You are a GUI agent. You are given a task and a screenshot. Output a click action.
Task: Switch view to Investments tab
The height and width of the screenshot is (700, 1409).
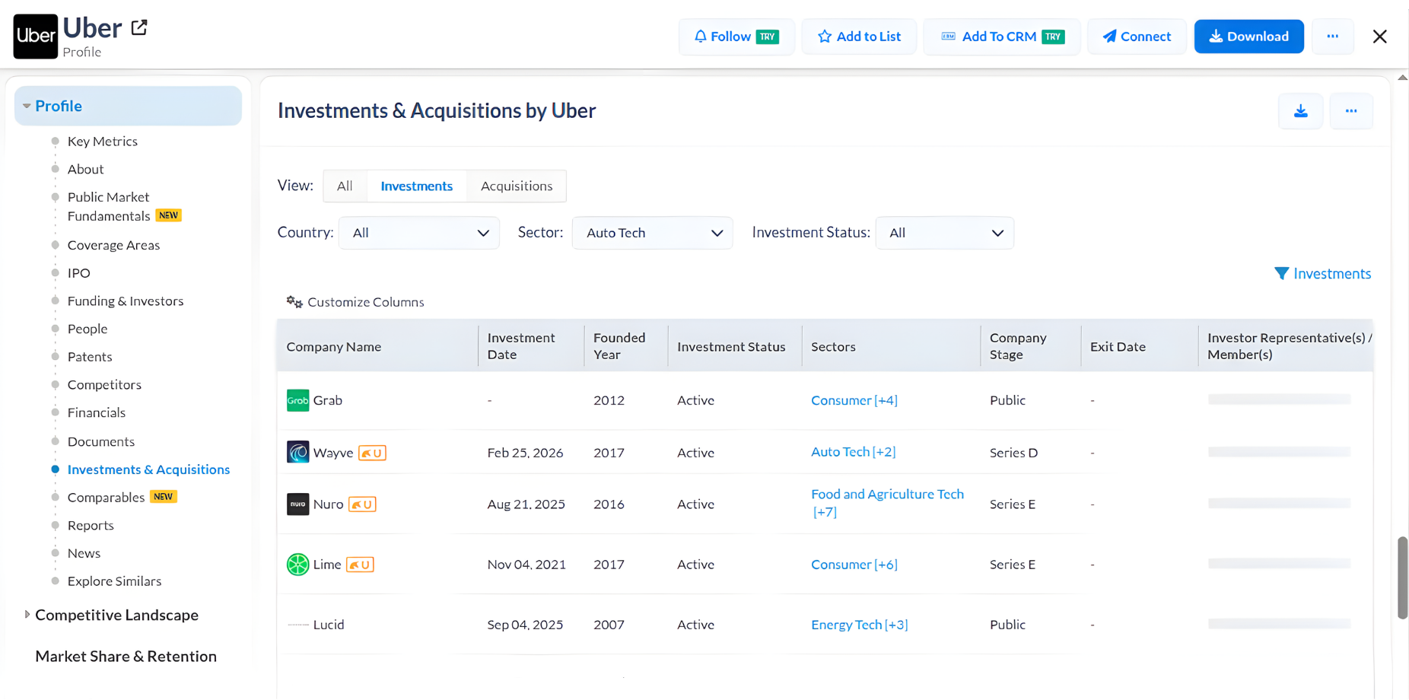416,186
